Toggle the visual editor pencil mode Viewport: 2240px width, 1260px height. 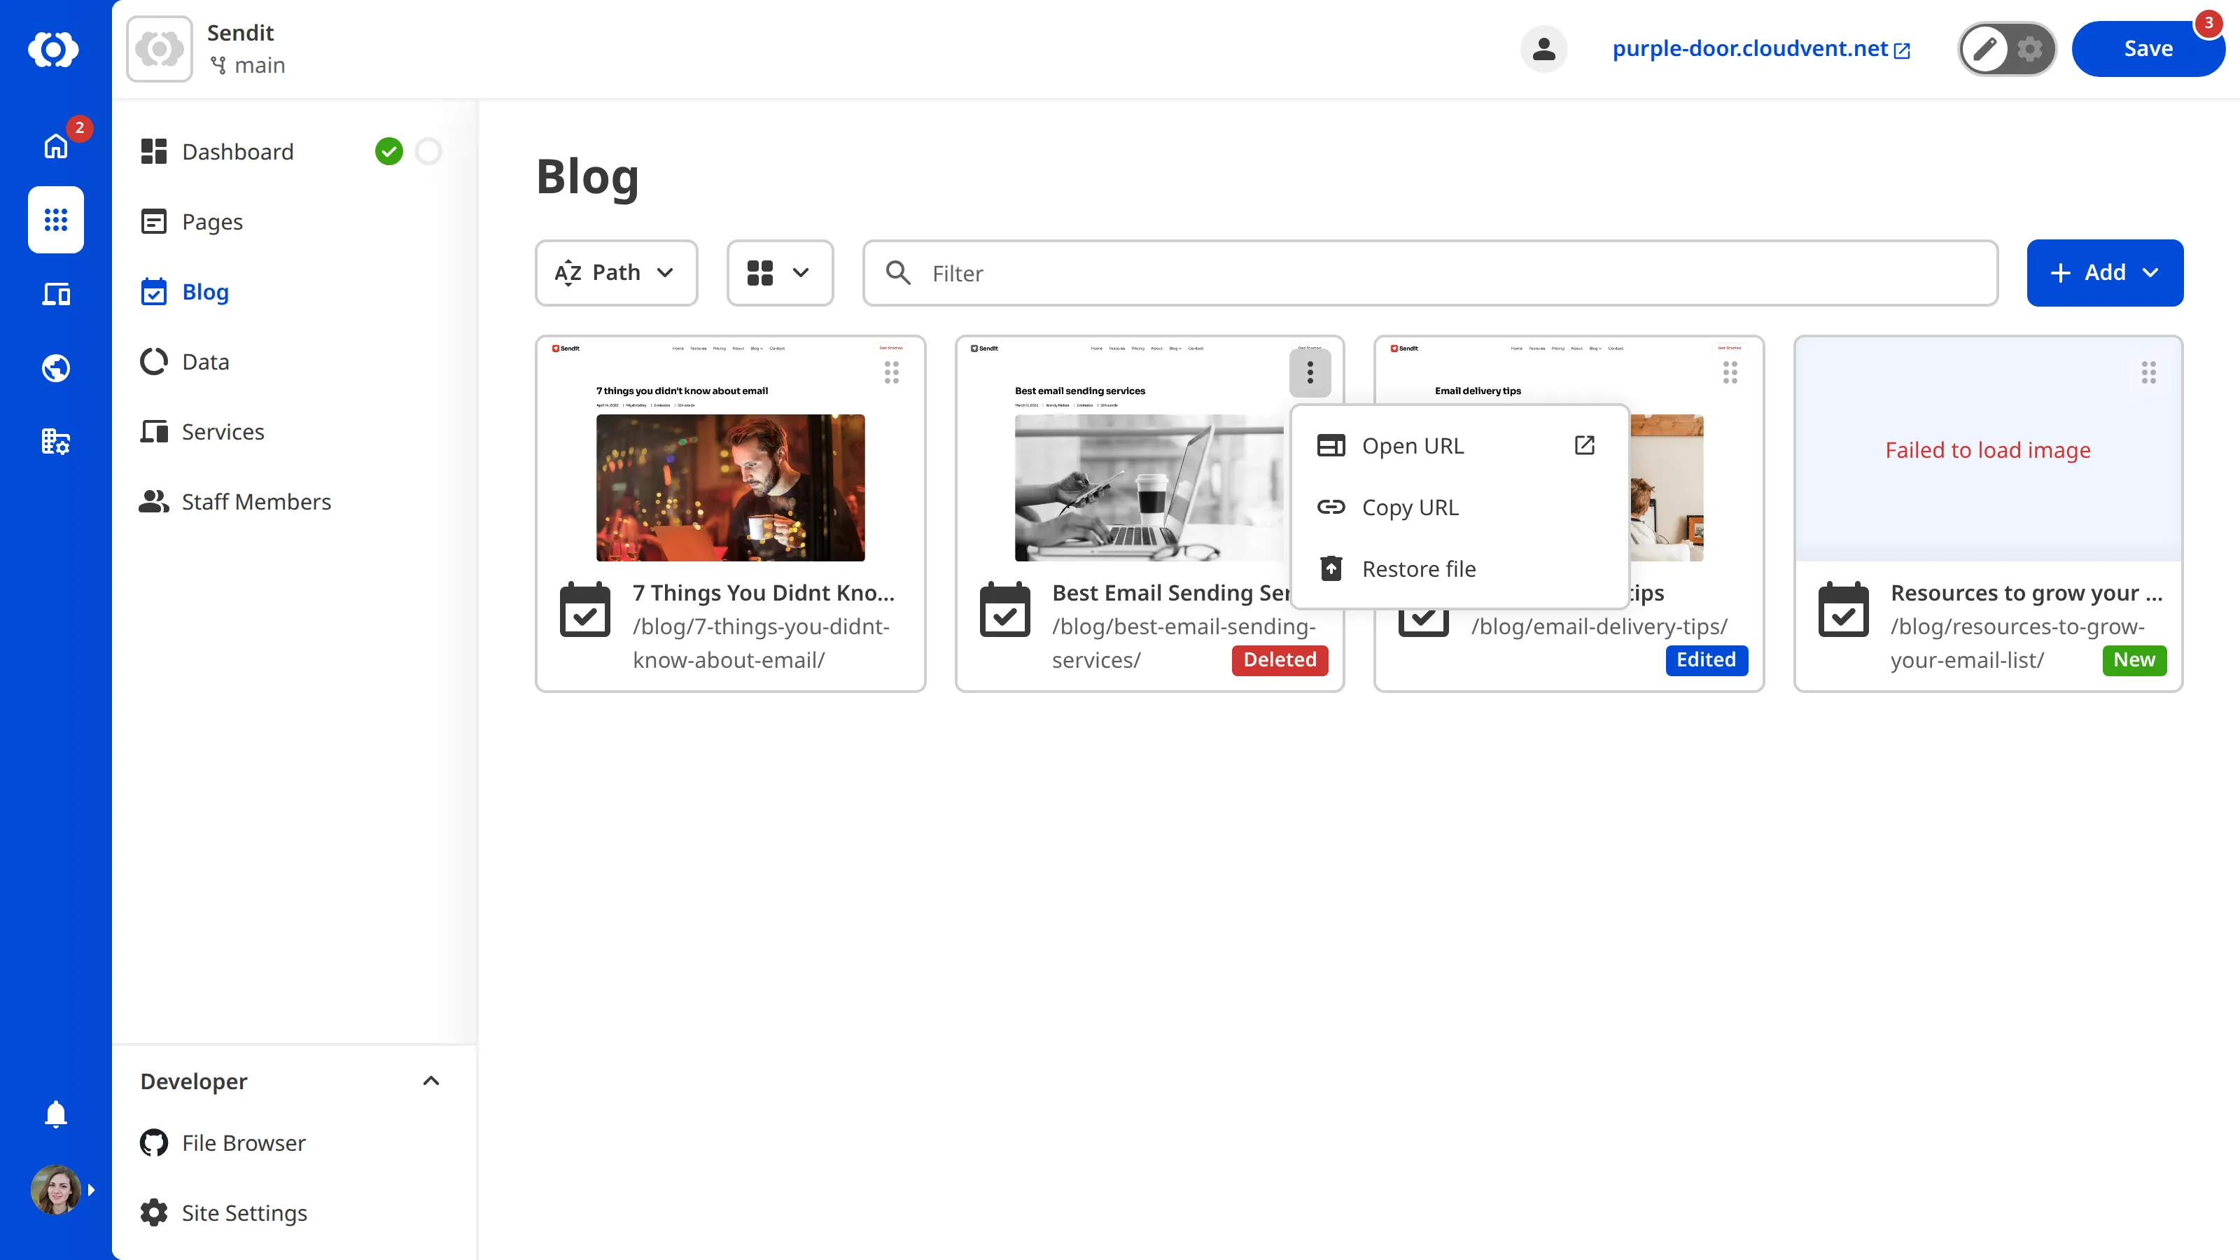click(x=1985, y=49)
